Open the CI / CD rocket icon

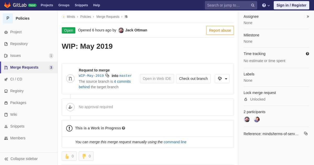[6, 79]
